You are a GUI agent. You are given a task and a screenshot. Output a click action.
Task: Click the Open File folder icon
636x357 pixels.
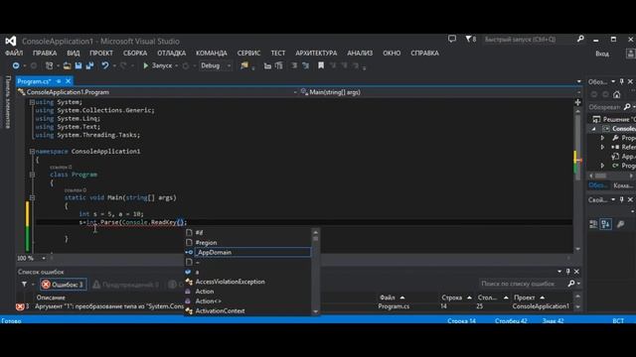point(67,65)
